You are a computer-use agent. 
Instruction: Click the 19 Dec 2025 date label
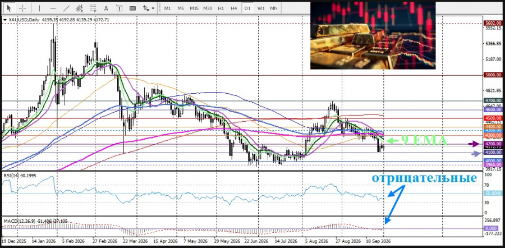[13, 241]
